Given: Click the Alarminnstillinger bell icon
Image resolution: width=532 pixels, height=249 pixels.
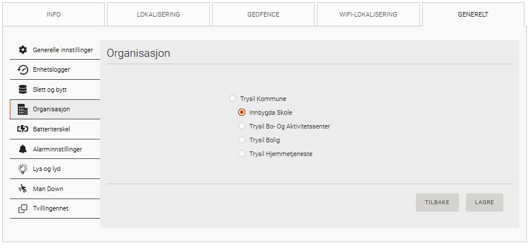Looking at the screenshot, I should pos(23,149).
